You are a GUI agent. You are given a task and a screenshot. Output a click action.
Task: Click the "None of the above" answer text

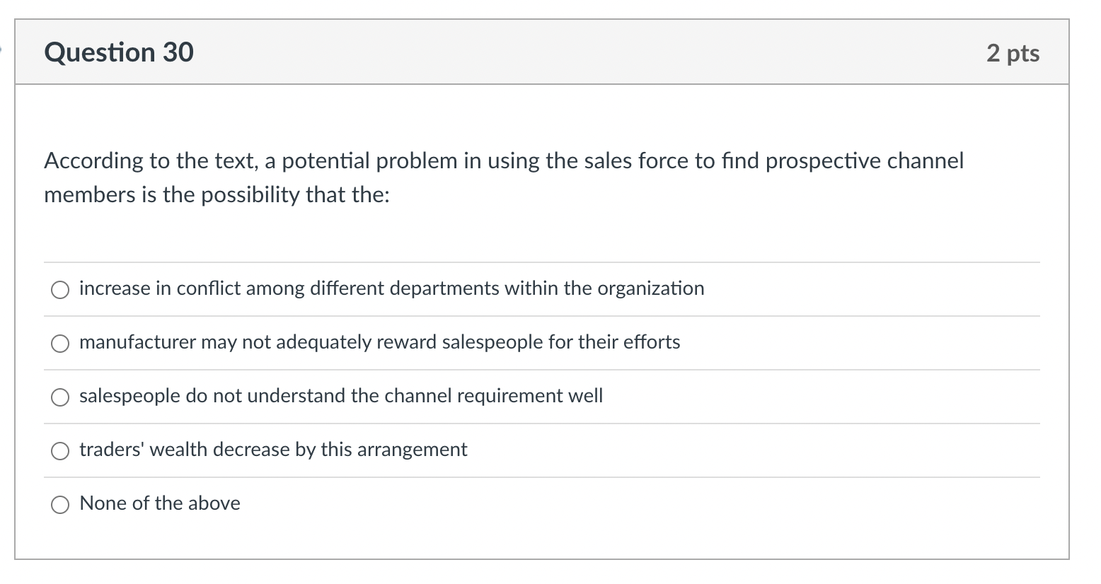click(160, 503)
